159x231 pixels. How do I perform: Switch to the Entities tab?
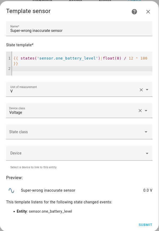[x=105, y=1]
